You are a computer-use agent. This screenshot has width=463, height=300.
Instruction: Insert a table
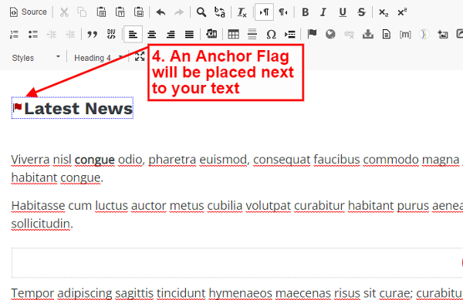233,35
